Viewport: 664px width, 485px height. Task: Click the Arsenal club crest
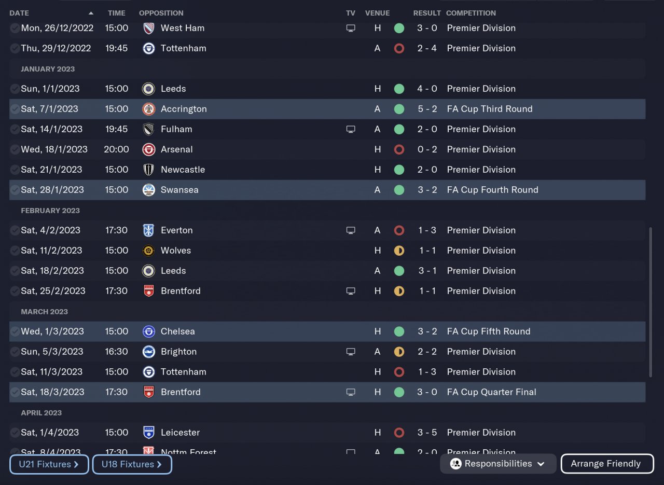pos(148,149)
